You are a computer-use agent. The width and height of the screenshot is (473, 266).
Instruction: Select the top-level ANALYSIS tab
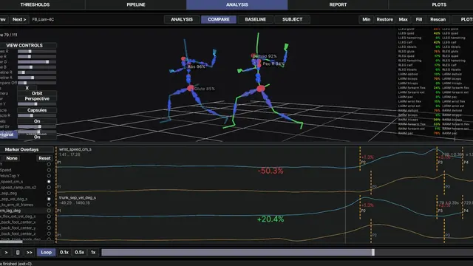(x=236, y=4)
